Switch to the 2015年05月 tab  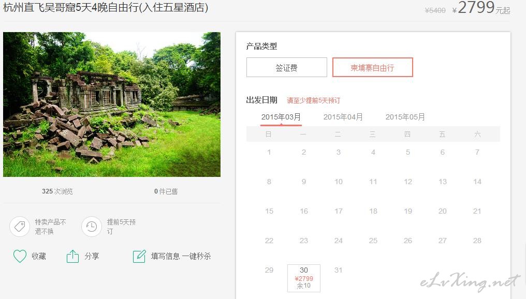coord(405,117)
